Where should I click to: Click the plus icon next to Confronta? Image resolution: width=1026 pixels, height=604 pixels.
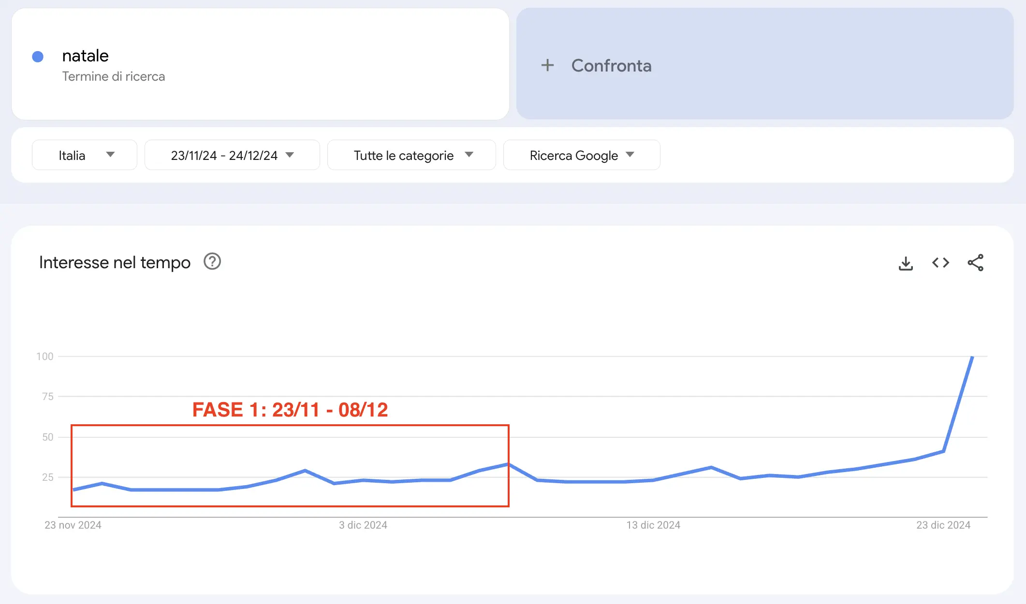tap(547, 65)
